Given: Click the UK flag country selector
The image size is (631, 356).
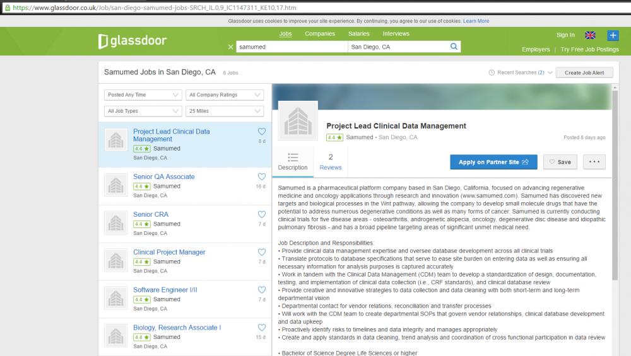Looking at the screenshot, I should [591, 35].
